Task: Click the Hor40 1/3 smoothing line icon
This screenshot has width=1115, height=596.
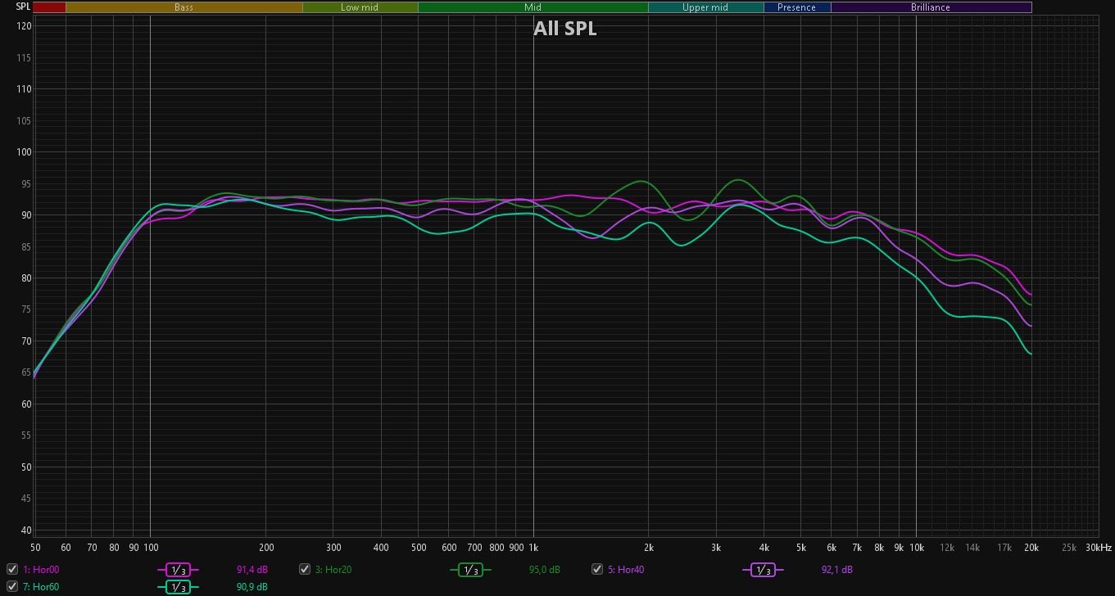Action: (763, 570)
